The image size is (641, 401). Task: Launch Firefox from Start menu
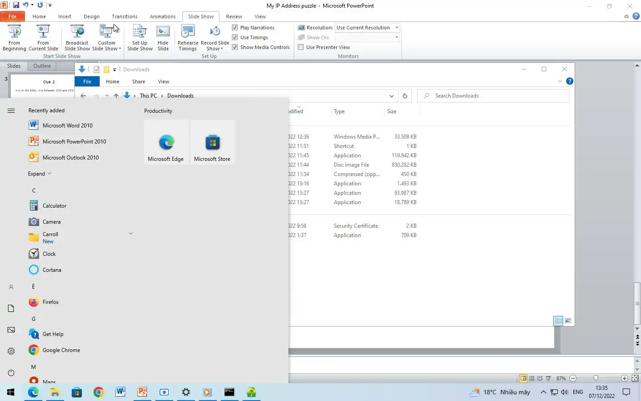coord(51,302)
